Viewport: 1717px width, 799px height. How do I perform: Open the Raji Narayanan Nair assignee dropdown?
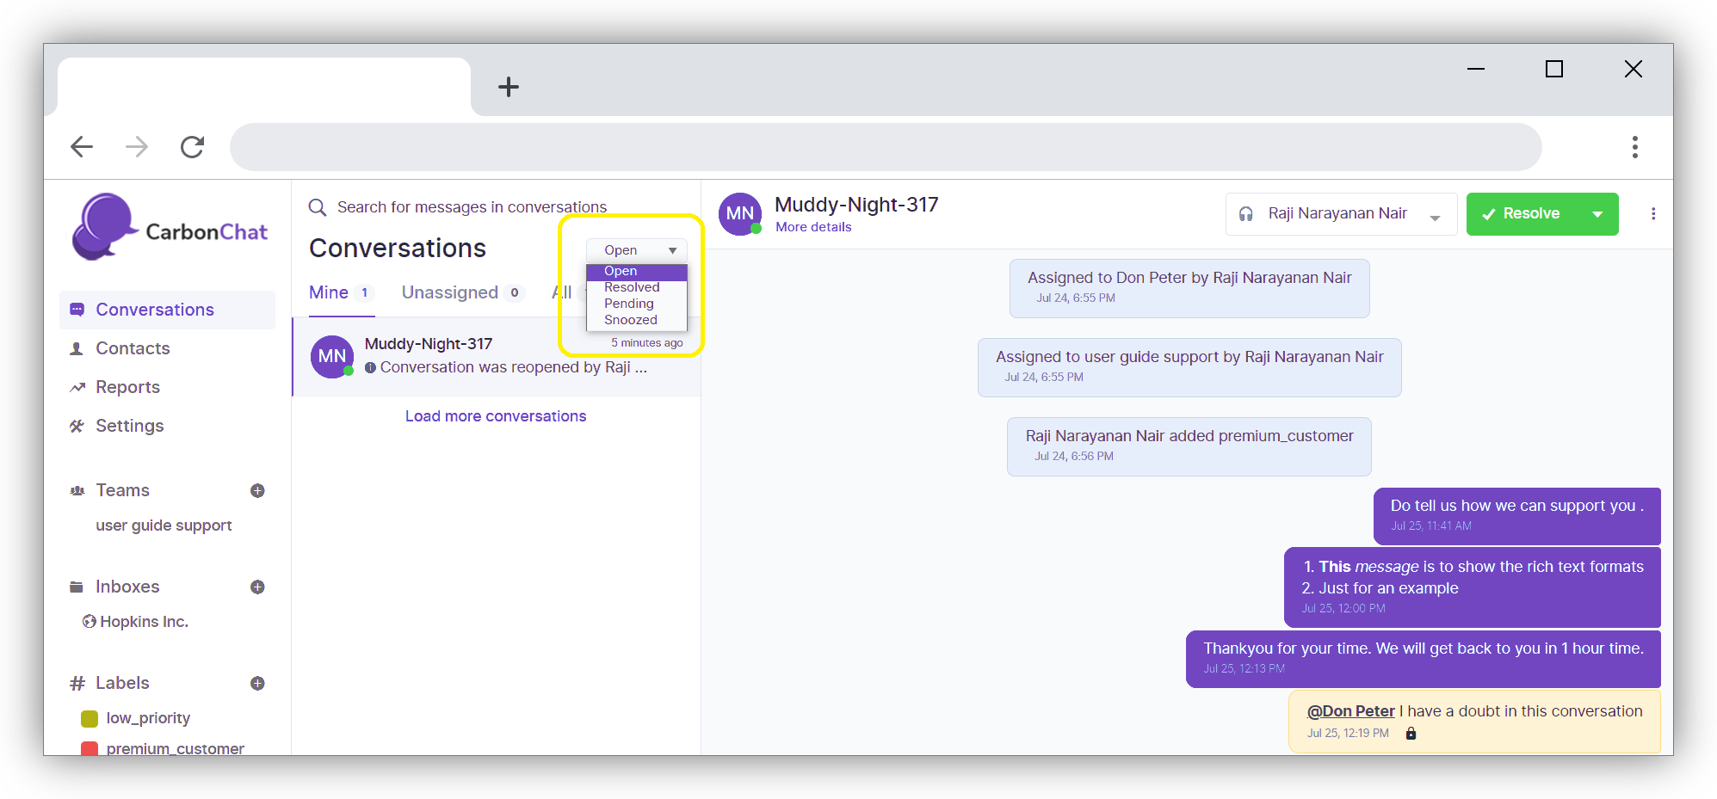click(x=1340, y=214)
